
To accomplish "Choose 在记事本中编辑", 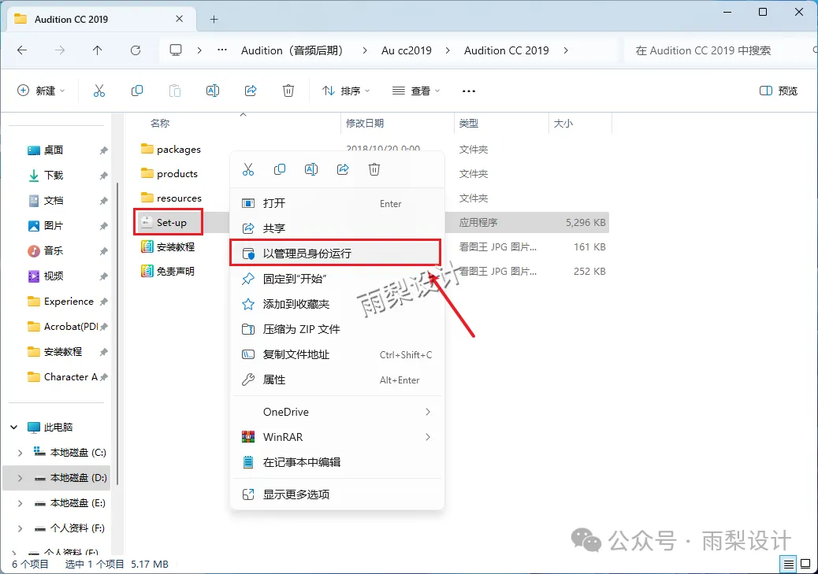I will (337, 462).
